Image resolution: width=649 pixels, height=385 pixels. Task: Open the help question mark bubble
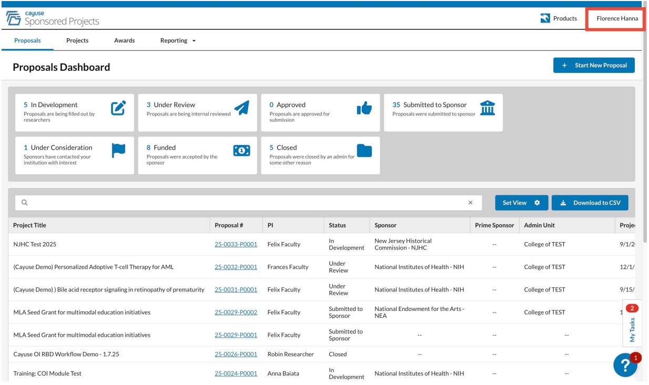[x=625, y=365]
